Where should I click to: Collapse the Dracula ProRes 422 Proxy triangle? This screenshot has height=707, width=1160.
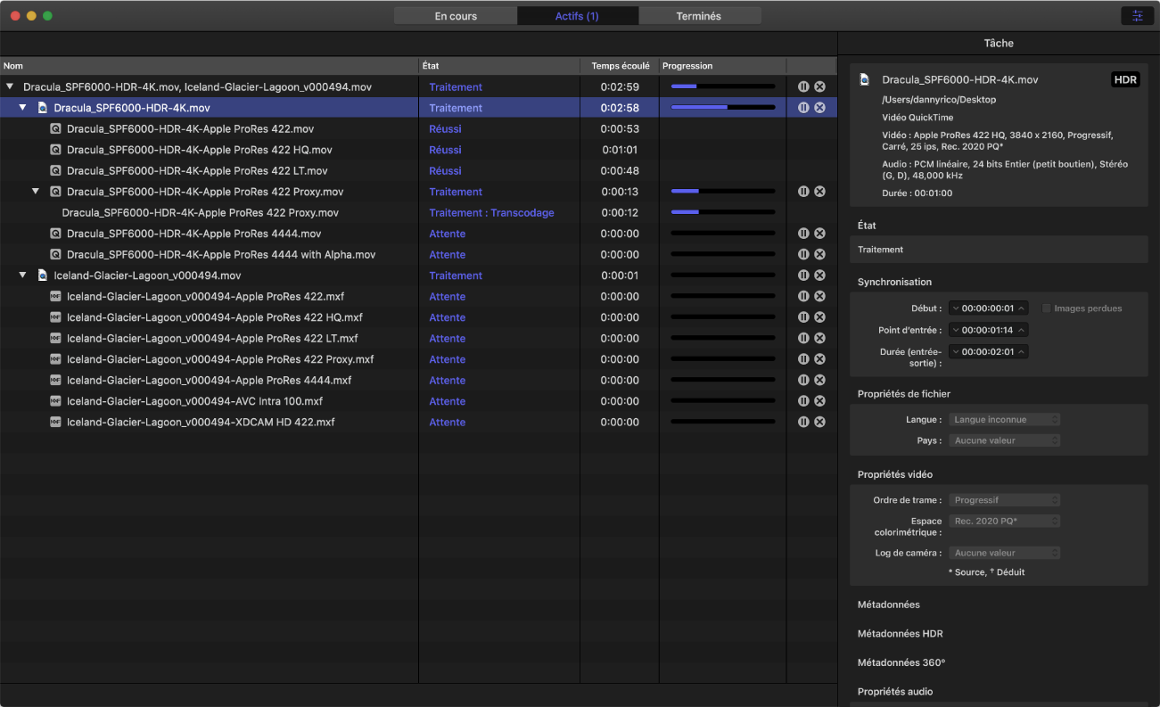[x=37, y=192]
